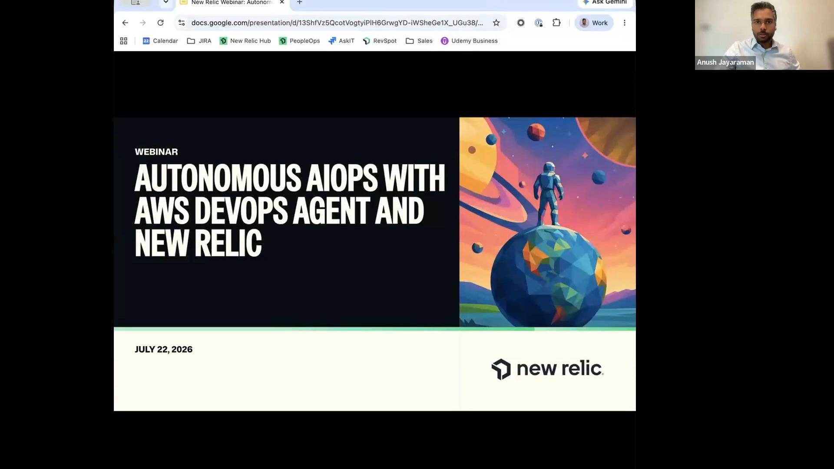Open the JIRA bookmarks folder
Image resolution: width=834 pixels, height=469 pixels.
pyautogui.click(x=199, y=41)
